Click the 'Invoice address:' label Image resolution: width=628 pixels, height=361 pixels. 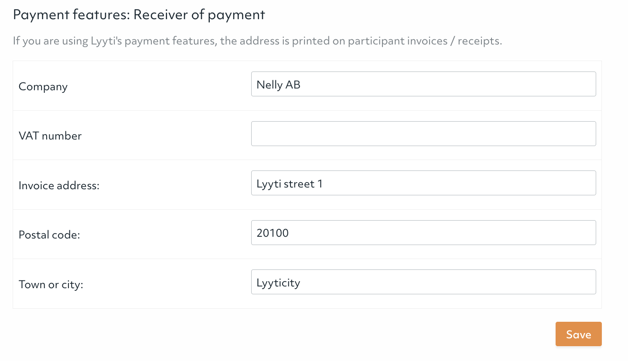coord(59,185)
